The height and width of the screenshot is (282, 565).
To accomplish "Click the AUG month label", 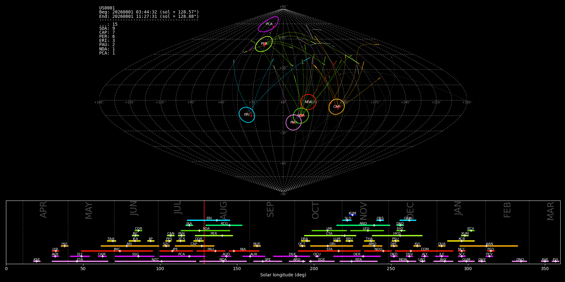I will click(223, 210).
